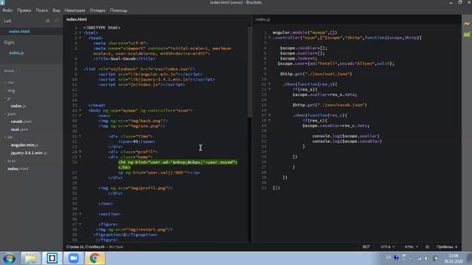Click the status bar linting circle indicator
The image size is (472, 265).
pyautogui.click(x=427, y=247)
